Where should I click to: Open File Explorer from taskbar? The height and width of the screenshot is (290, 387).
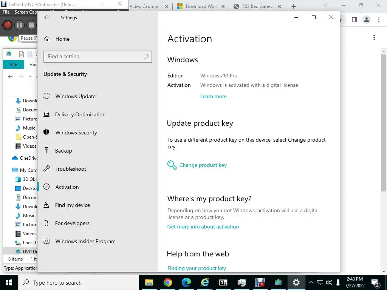149,282
